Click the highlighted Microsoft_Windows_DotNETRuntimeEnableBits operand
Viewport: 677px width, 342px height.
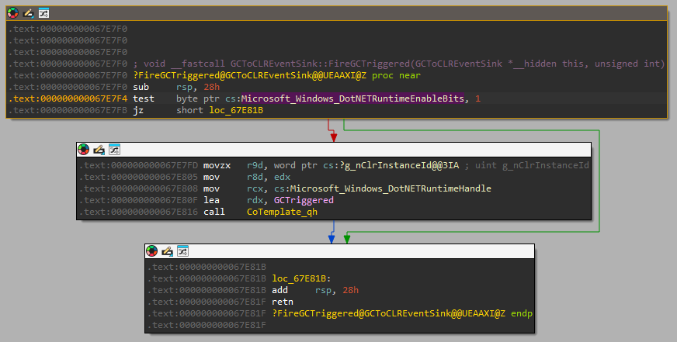(352, 98)
